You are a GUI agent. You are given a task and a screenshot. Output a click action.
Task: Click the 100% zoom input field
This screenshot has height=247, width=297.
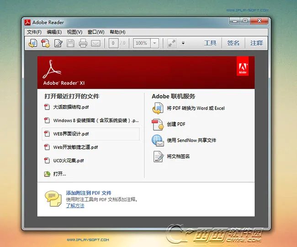[x=142, y=43]
